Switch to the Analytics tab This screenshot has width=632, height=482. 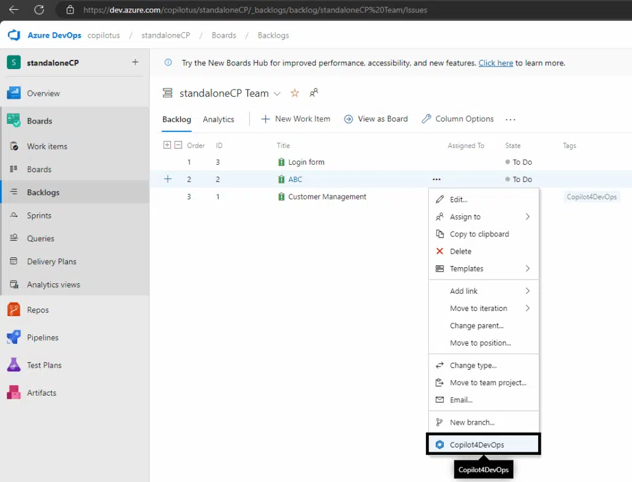218,118
